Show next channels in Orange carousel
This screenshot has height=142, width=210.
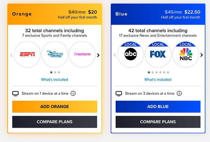[x=98, y=55]
